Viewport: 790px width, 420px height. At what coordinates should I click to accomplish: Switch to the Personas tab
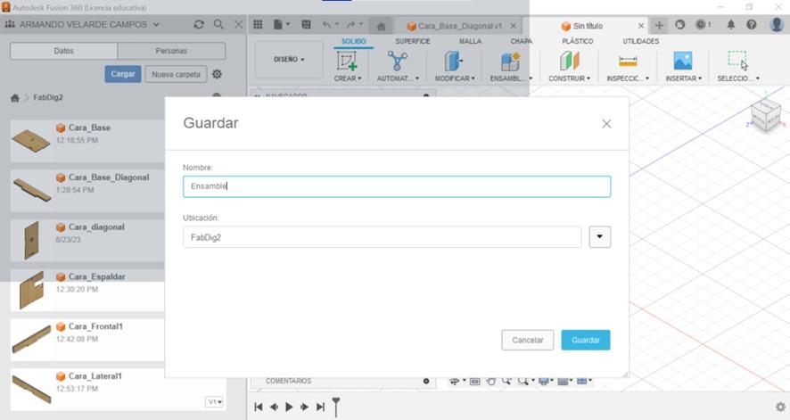(x=171, y=51)
